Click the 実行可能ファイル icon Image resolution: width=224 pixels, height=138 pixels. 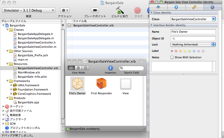click(7, 111)
